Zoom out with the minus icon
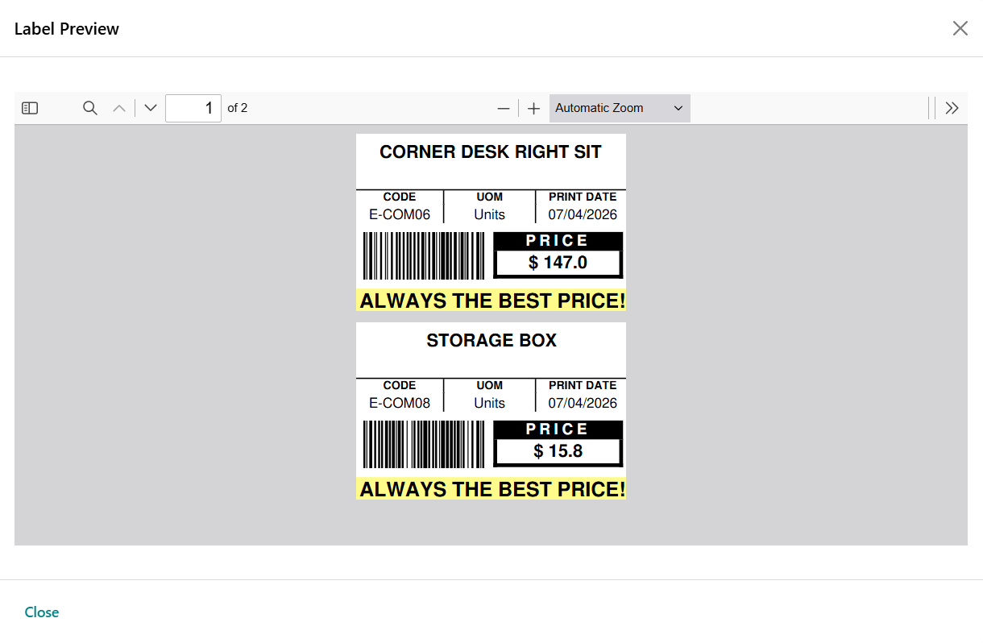Screen dimensions: 983x643 coord(504,108)
